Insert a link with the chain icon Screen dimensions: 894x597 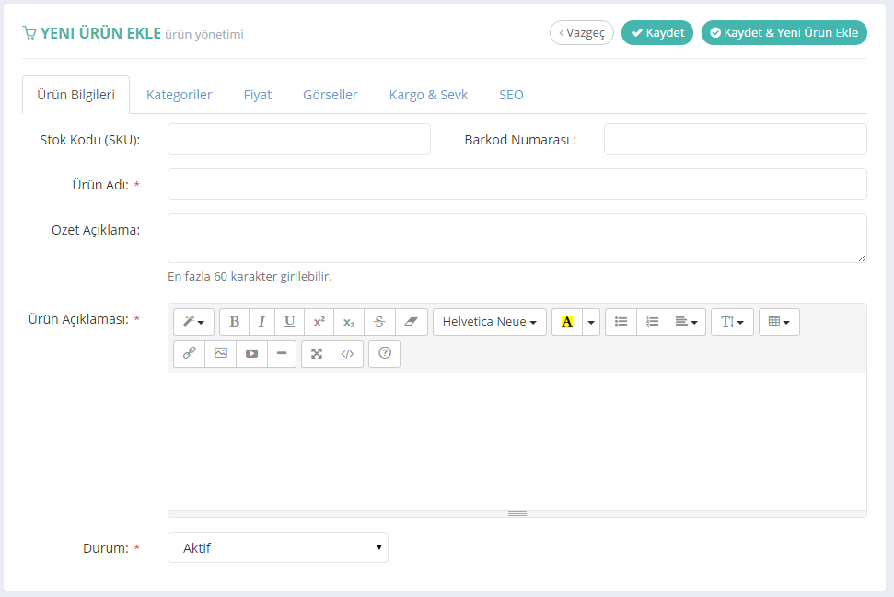tap(189, 353)
